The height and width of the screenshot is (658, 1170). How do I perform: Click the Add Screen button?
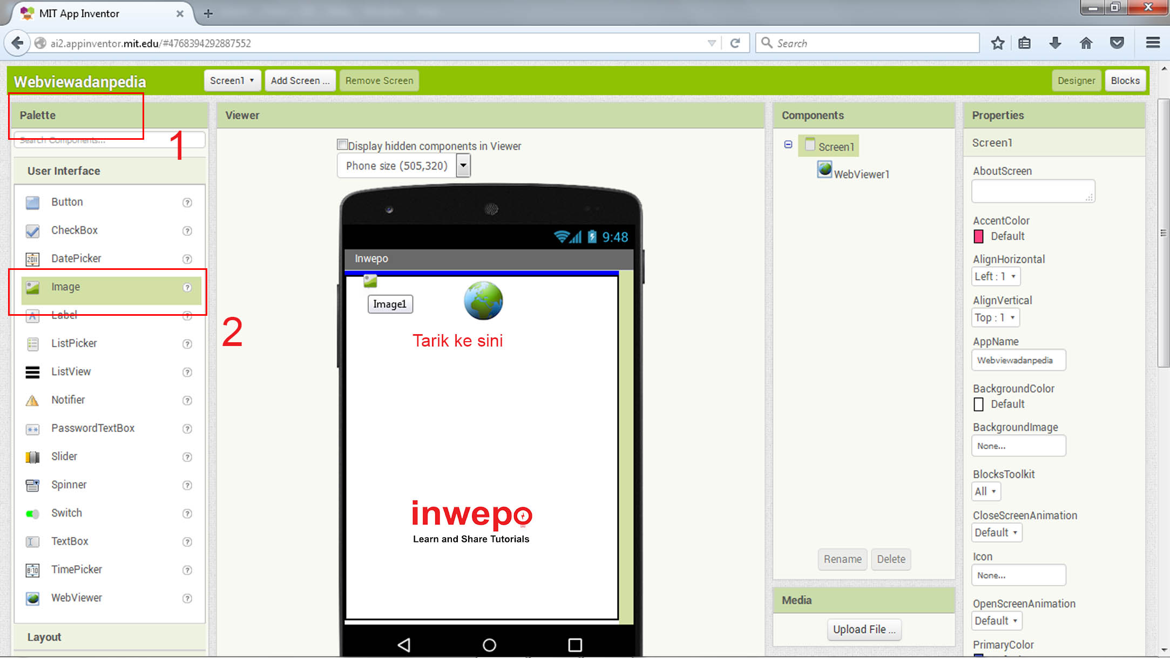click(x=300, y=81)
